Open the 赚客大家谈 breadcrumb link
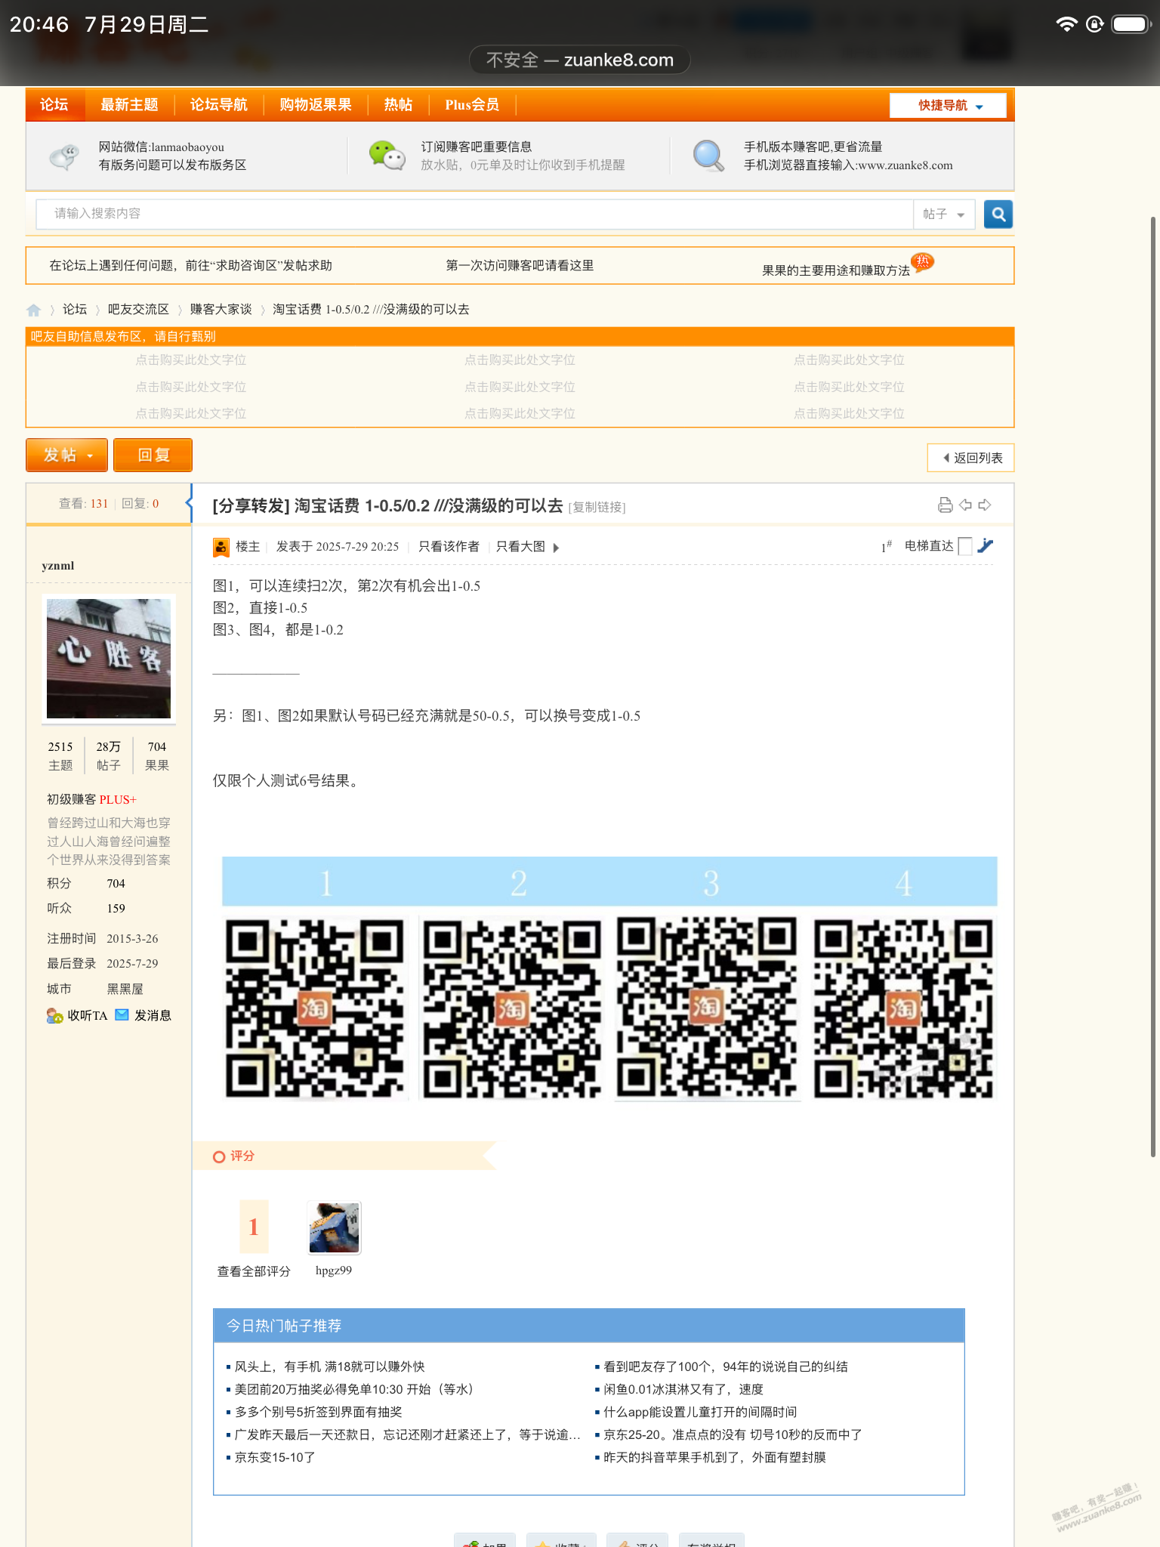 [221, 310]
